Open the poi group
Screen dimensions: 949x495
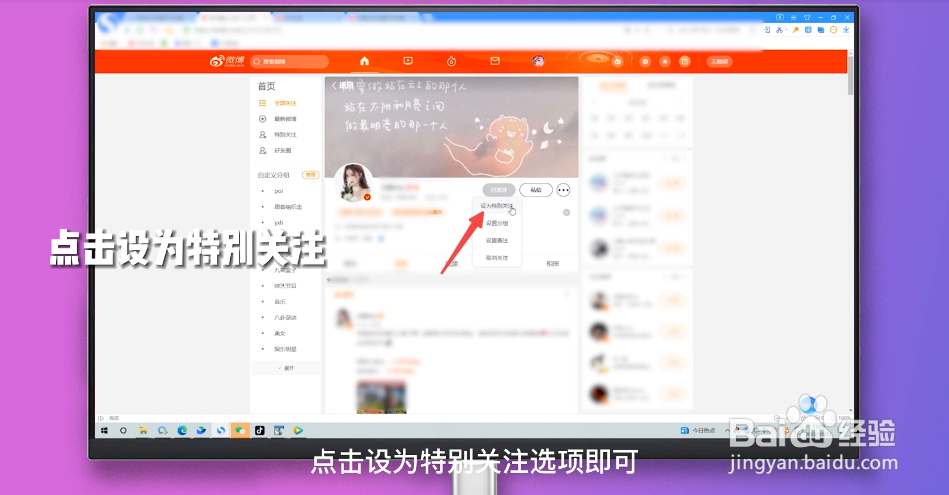278,191
